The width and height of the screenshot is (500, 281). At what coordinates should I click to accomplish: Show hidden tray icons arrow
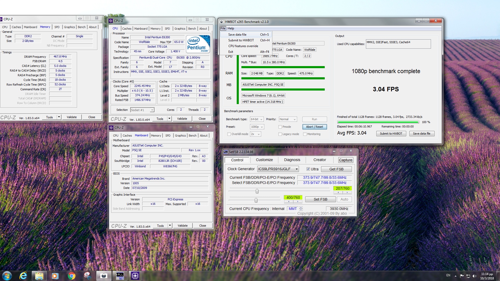pos(455,276)
